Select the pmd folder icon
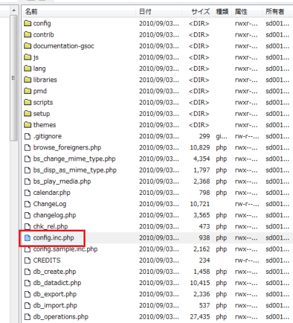This screenshot has width=293, height=323. 27,91
